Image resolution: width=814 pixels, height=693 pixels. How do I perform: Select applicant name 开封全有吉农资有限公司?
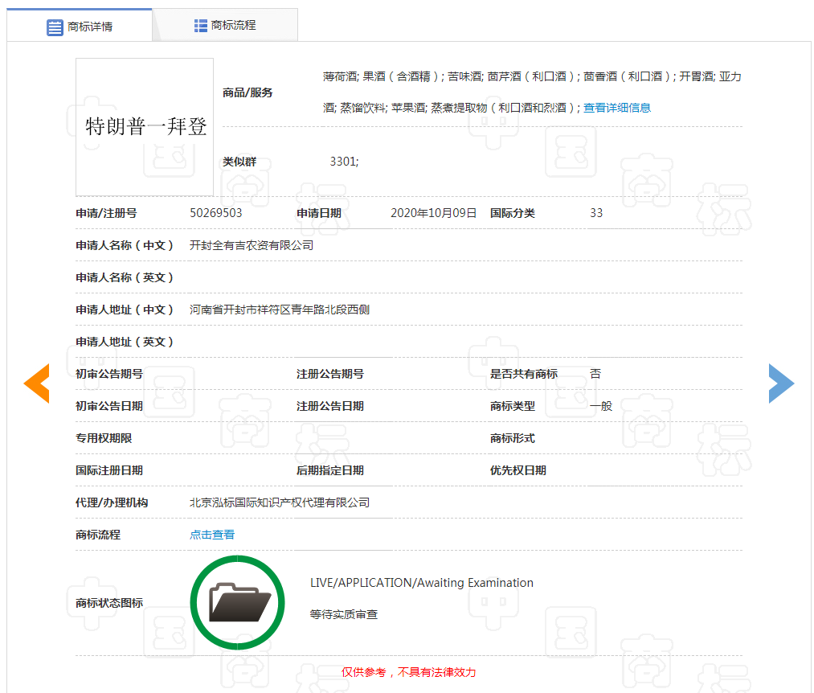(x=252, y=245)
